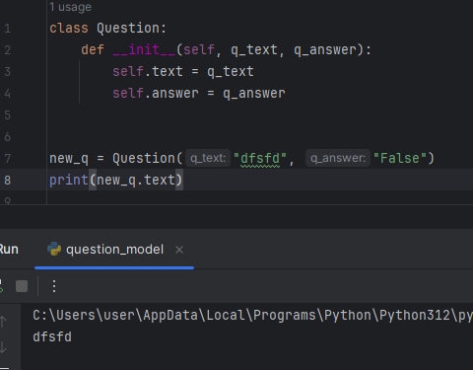The image size is (473, 370).
Task: Click the "1 usage" hint above class
Action: 70,7
